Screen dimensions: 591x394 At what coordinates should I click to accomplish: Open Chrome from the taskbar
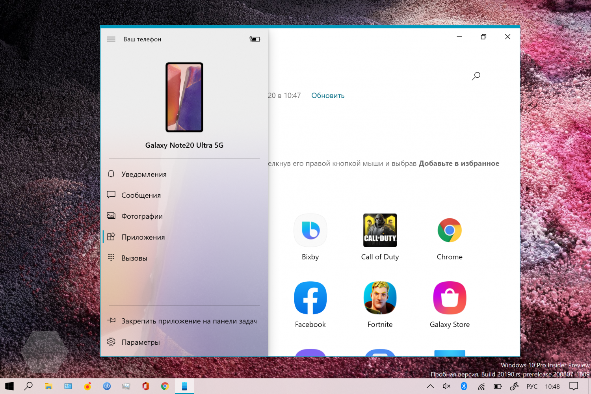(165, 386)
